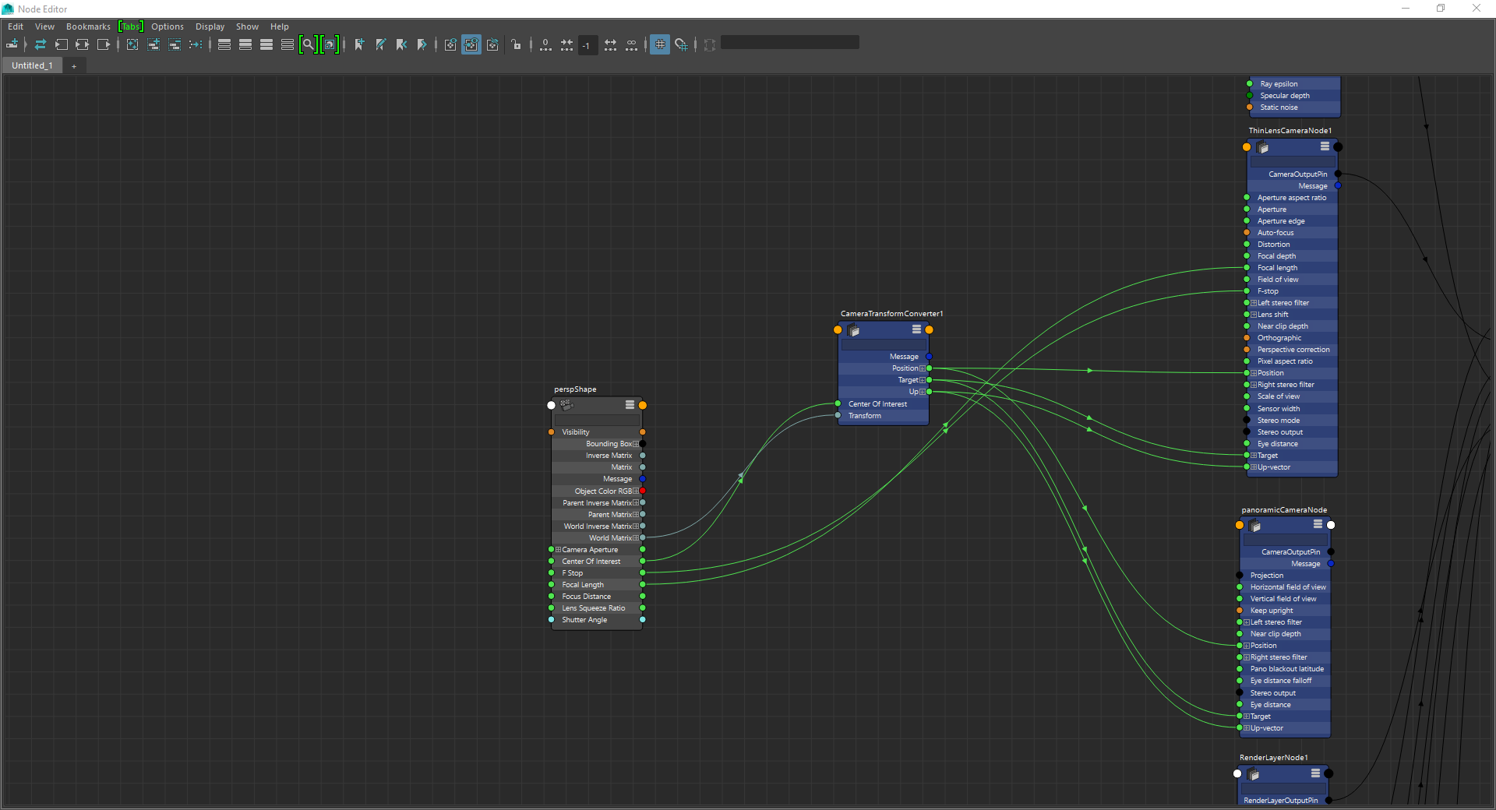Toggle the grid visibility button
Image resolution: width=1496 pixels, height=810 pixels.
[x=660, y=44]
